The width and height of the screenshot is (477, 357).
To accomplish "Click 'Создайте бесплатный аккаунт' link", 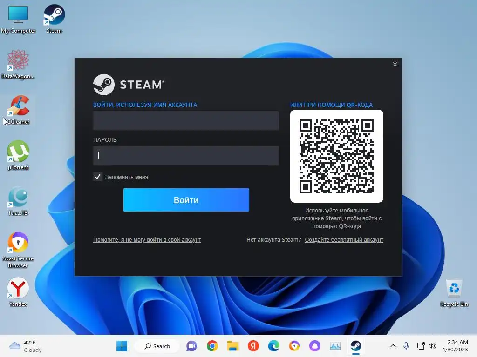I will click(x=344, y=239).
